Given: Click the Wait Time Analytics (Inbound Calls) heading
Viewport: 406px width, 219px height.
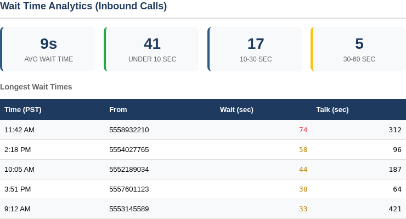Looking at the screenshot, I should [83, 6].
